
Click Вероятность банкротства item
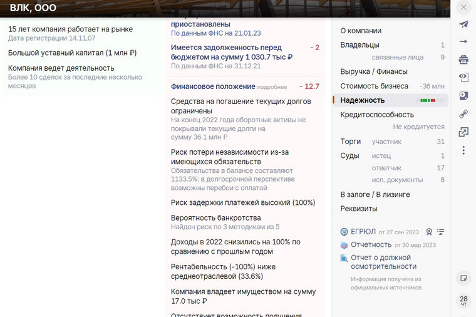pos(215,218)
